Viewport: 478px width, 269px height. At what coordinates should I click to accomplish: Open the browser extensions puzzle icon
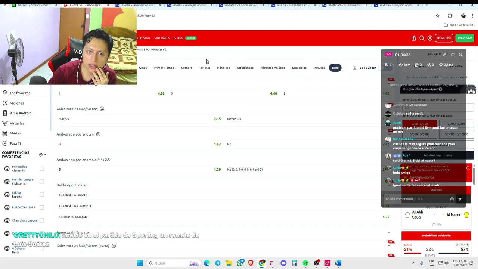450,16
